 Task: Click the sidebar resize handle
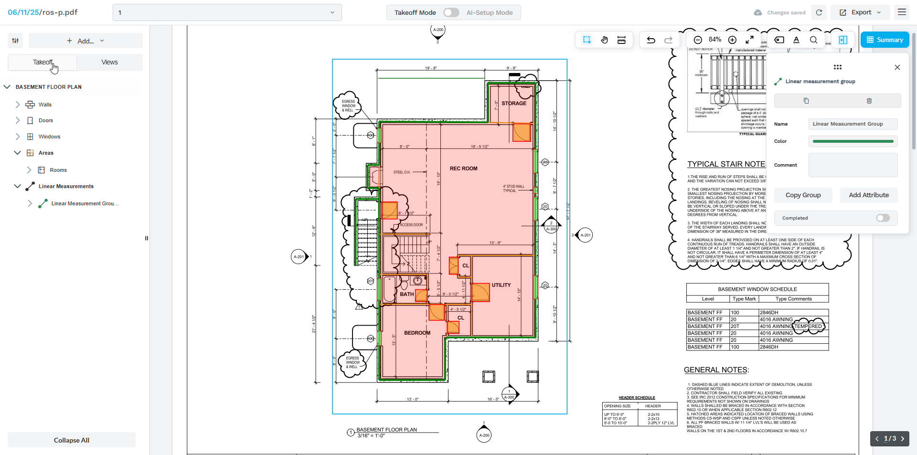click(147, 238)
